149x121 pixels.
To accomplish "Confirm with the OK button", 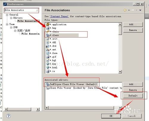I will pyautogui.click(x=111, y=116).
